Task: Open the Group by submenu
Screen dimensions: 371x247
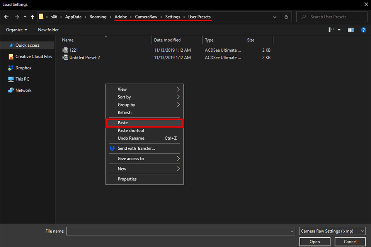Action: (x=145, y=105)
